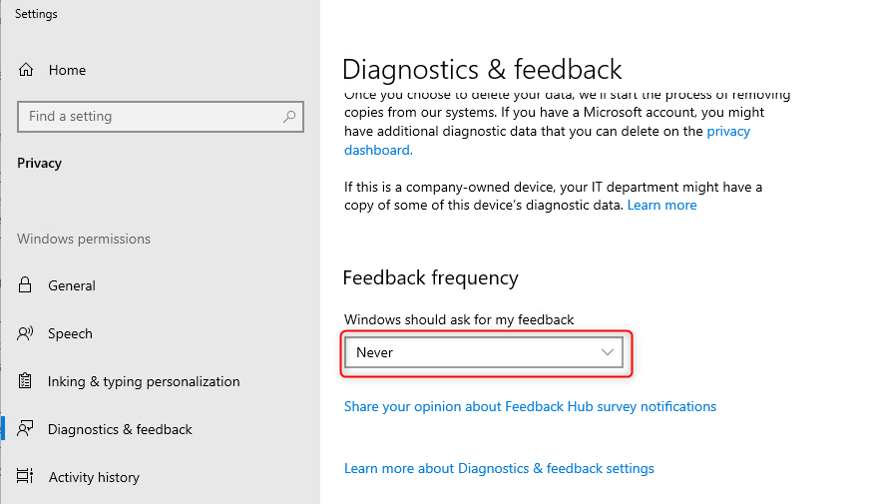Viewport: 871px width, 504px height.
Task: Open Learn more about Diagnostics & feedback settings
Action: coord(499,468)
